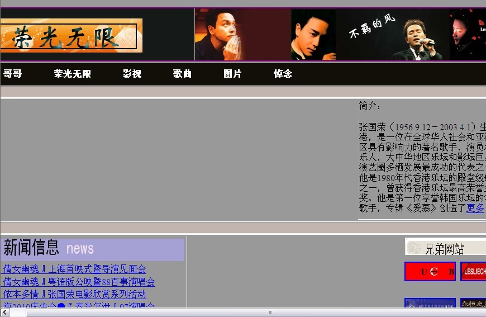
Task: Click the horizontal scrollbar left arrow
Action: 4,313
